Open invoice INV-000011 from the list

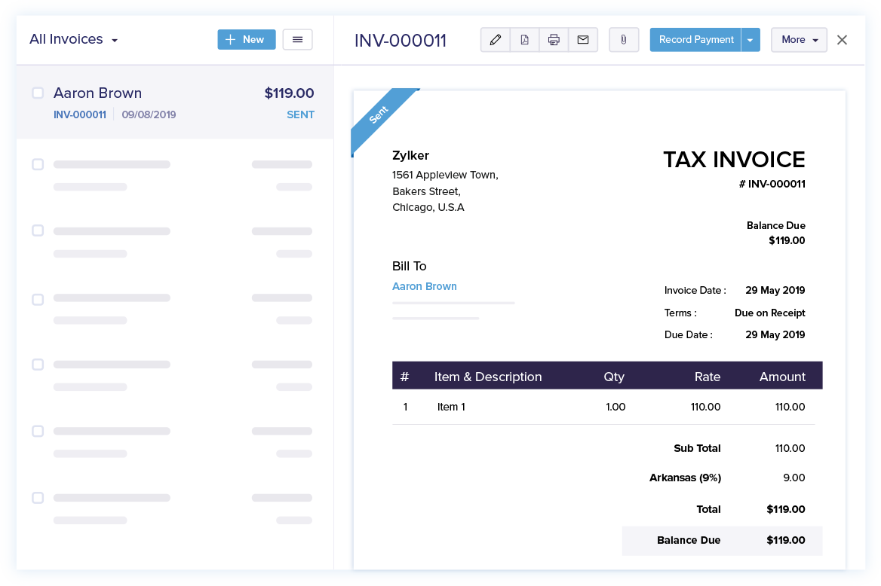click(79, 114)
